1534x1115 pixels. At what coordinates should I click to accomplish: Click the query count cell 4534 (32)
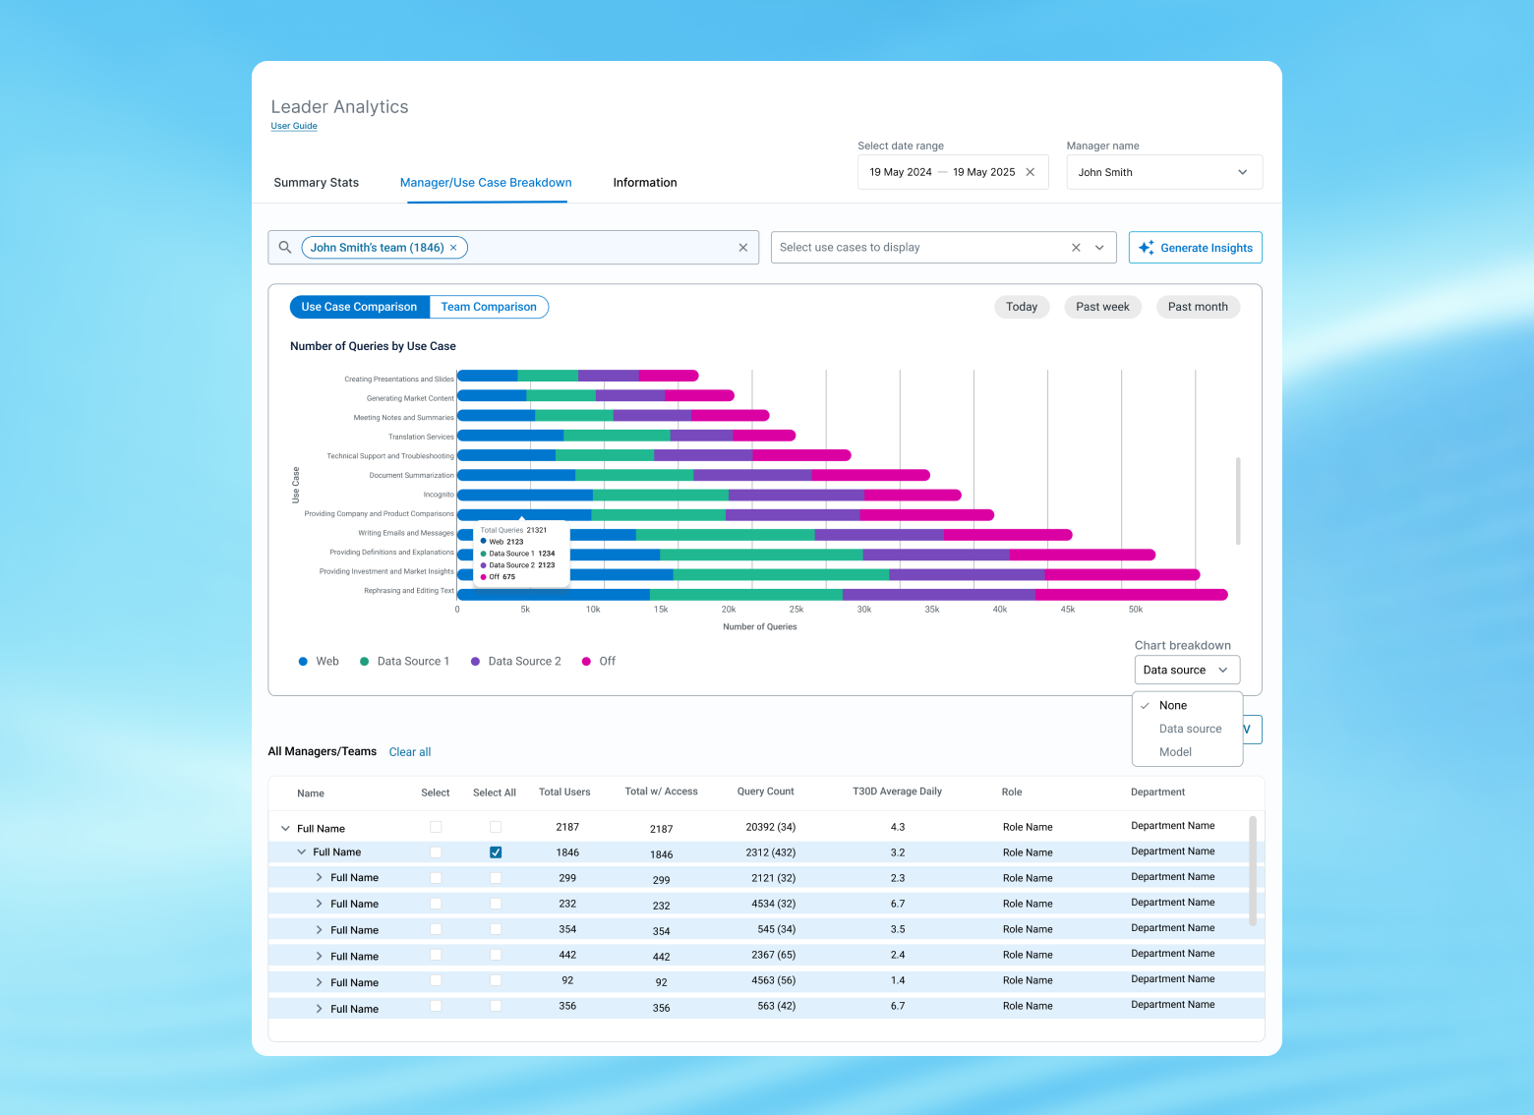pyautogui.click(x=774, y=904)
